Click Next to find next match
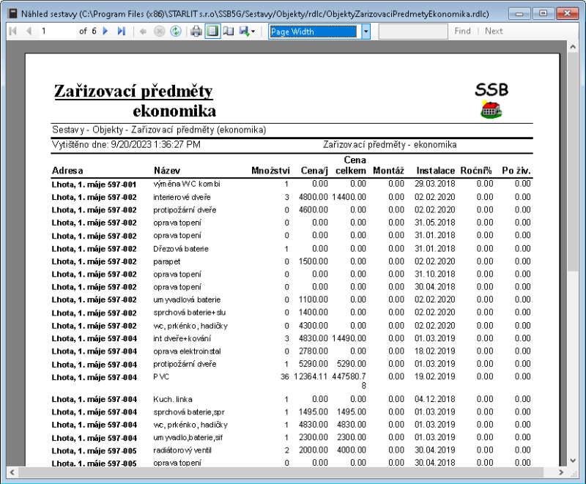The image size is (586, 484). point(494,31)
